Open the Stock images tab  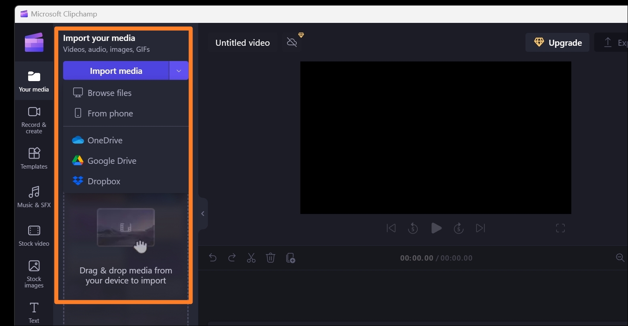34,274
